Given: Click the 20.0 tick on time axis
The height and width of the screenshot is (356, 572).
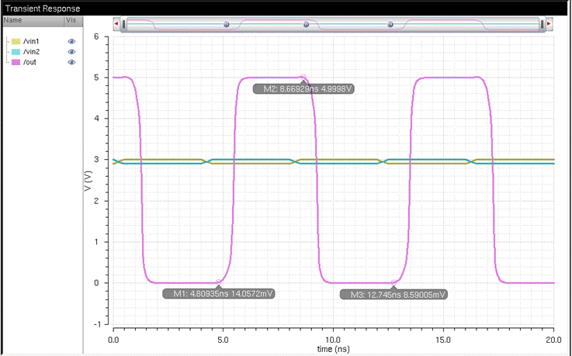Looking at the screenshot, I should (553, 340).
